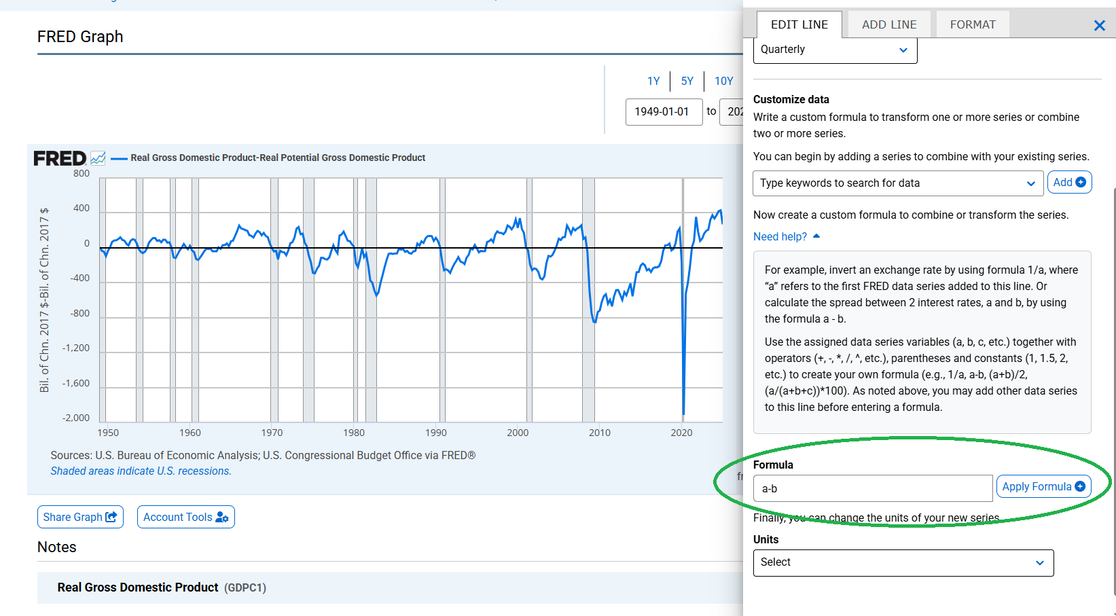
Task: Click the Account Tools user gear icon
Action: pyautogui.click(x=223, y=517)
